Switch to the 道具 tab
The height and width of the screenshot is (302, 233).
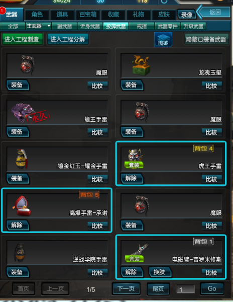pyautogui.click(x=62, y=15)
